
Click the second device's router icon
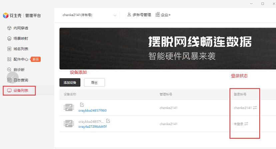point(69,124)
